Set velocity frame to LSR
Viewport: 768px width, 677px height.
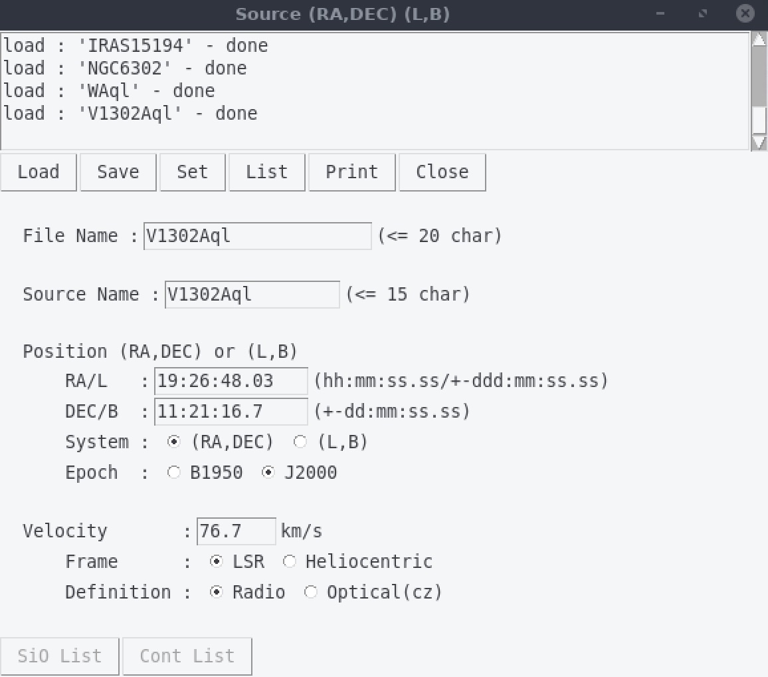point(216,562)
